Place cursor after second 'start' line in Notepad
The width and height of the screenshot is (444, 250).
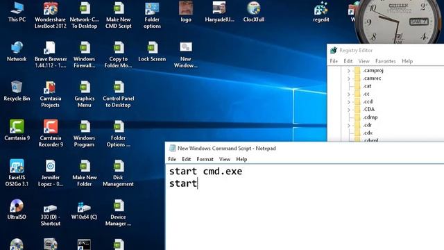pos(198,183)
